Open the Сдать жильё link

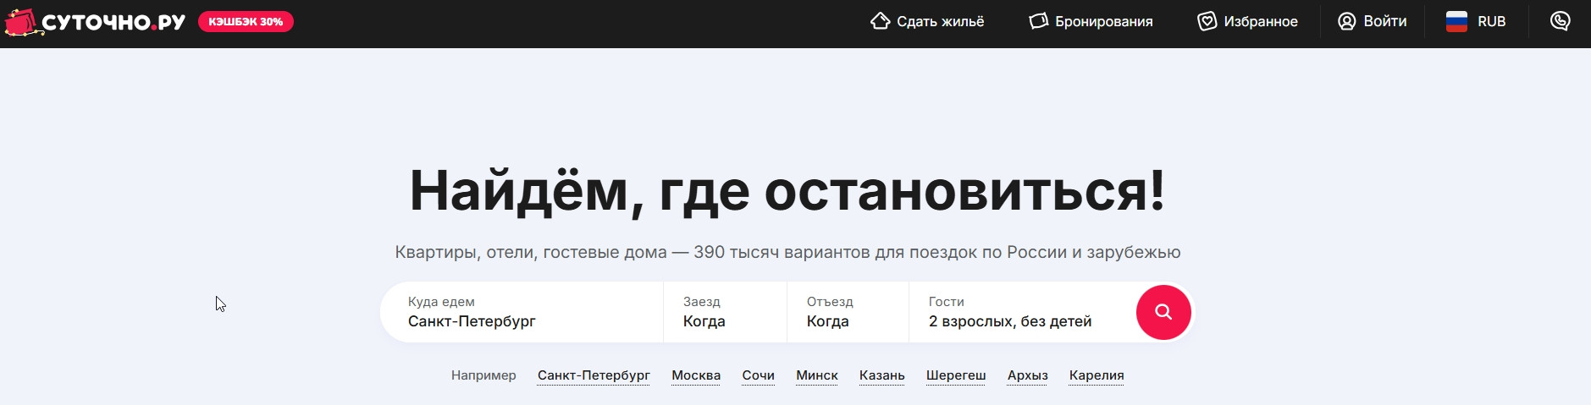927,21
